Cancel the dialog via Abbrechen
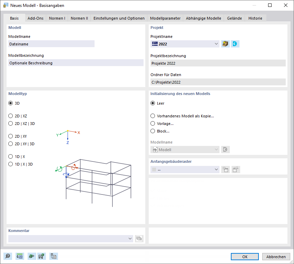The height and width of the screenshot is (264, 294). click(x=276, y=256)
